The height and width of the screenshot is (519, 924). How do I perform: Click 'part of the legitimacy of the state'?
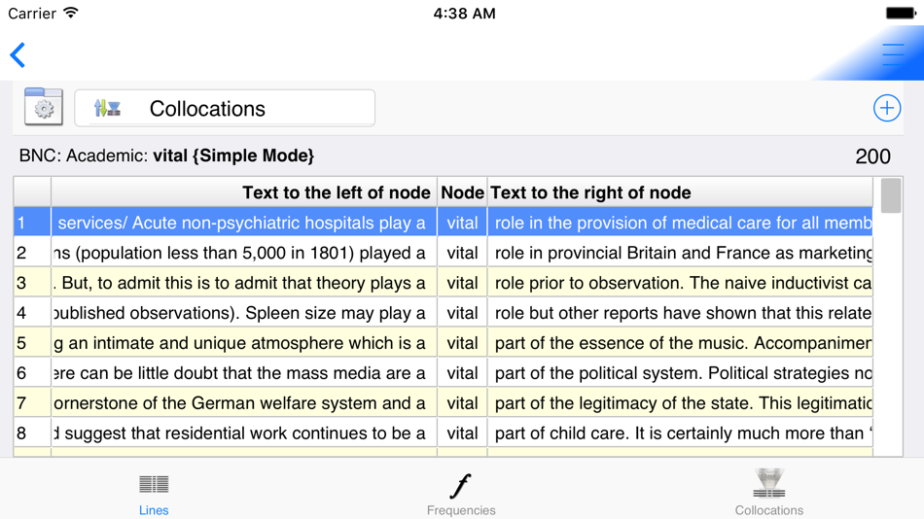(x=680, y=403)
